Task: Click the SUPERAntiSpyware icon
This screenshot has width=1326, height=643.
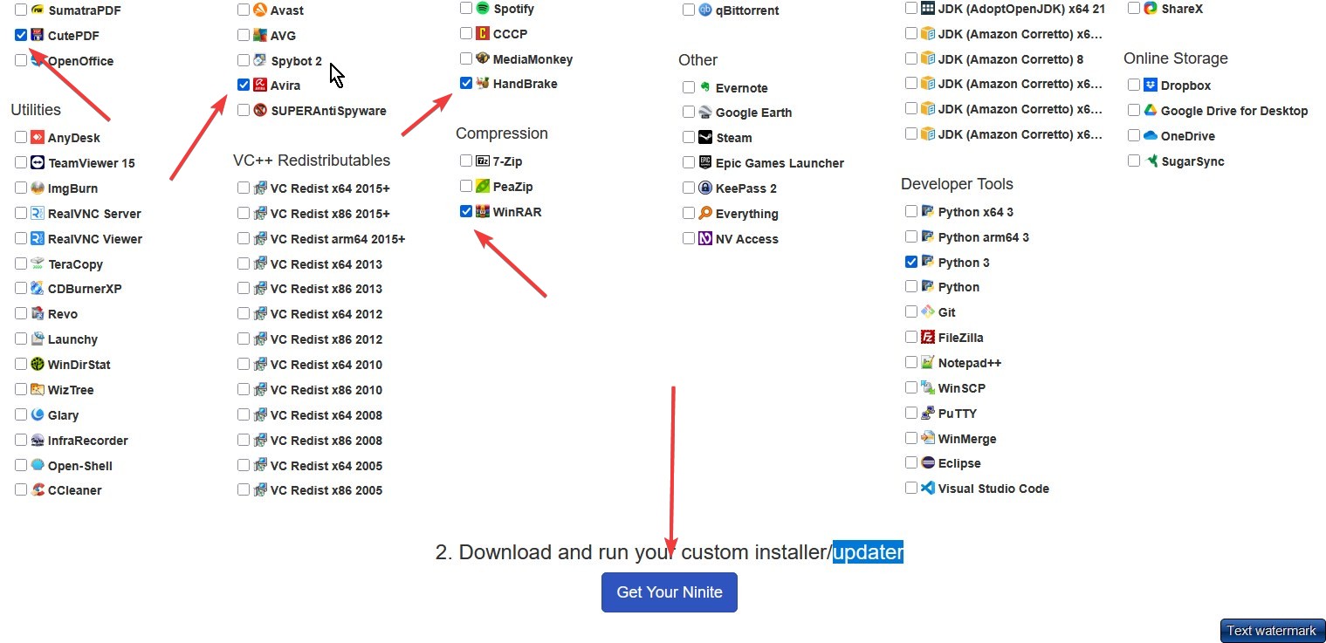Action: (x=260, y=111)
